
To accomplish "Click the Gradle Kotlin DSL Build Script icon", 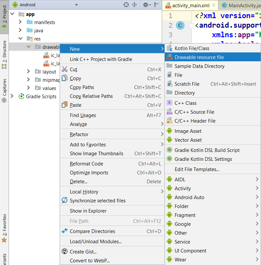I will coord(169,150).
